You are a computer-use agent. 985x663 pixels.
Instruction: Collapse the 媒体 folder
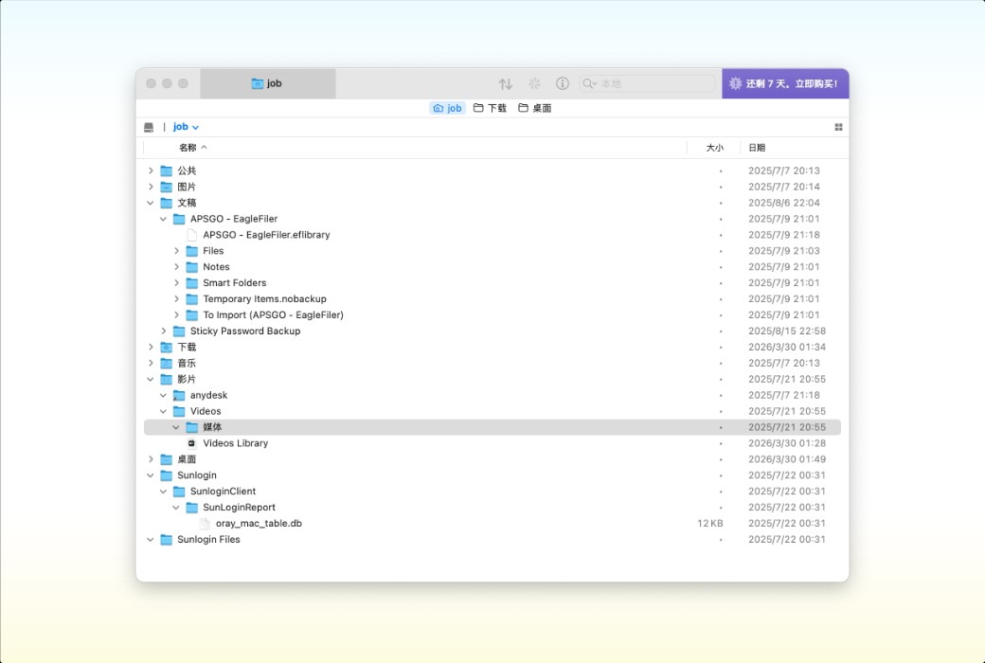click(x=175, y=427)
